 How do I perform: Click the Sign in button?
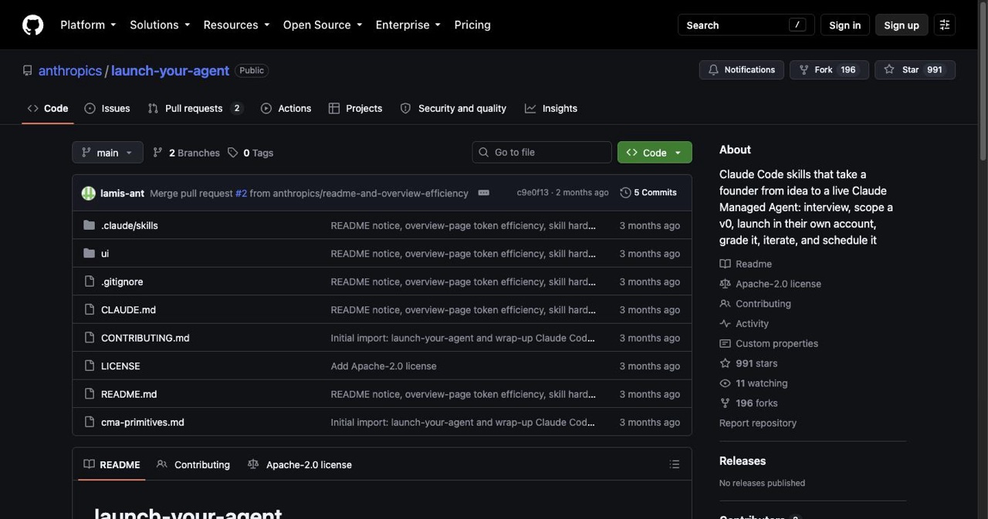pyautogui.click(x=844, y=25)
